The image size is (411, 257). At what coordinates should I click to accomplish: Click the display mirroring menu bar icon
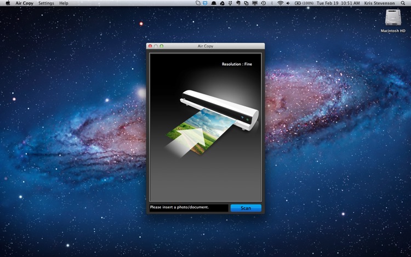coord(255,3)
